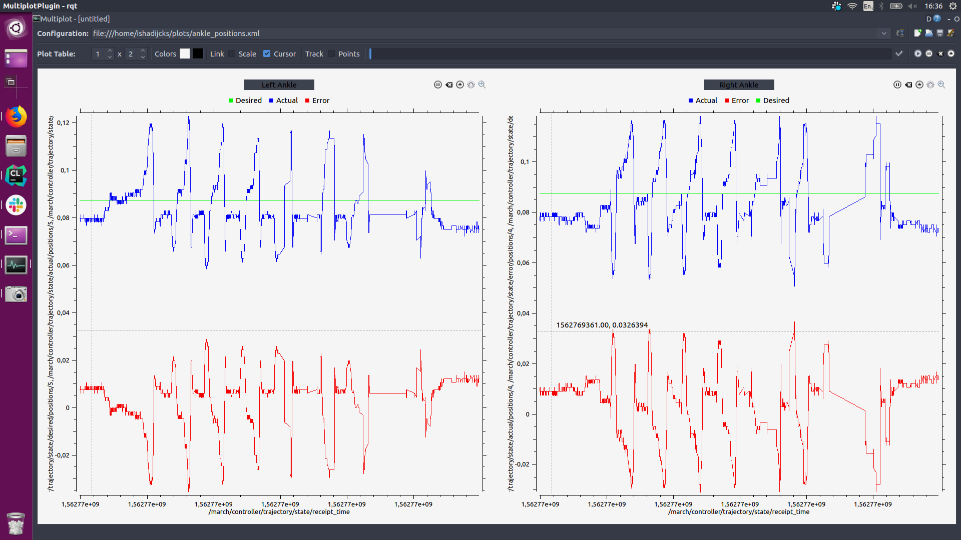Toggle the Right Ankle Desired legend entry
The width and height of the screenshot is (961, 540).
pyautogui.click(x=773, y=100)
